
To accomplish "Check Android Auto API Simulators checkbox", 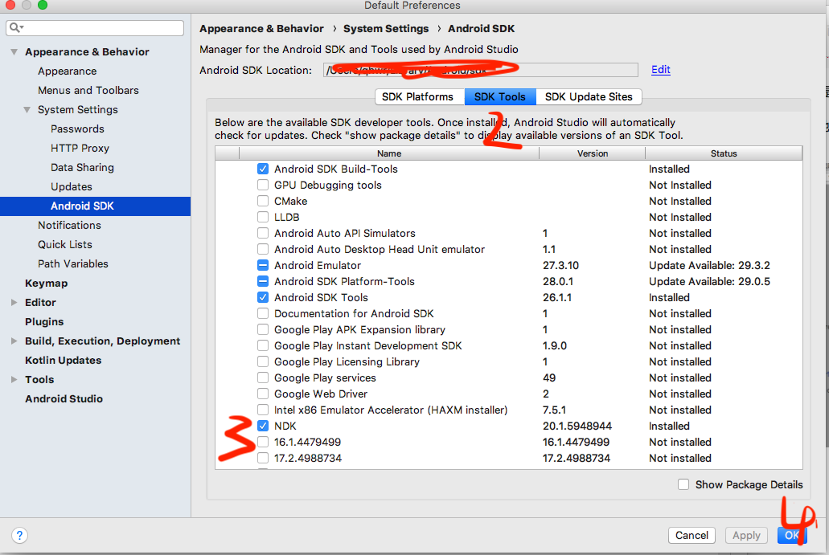I will click(x=263, y=234).
